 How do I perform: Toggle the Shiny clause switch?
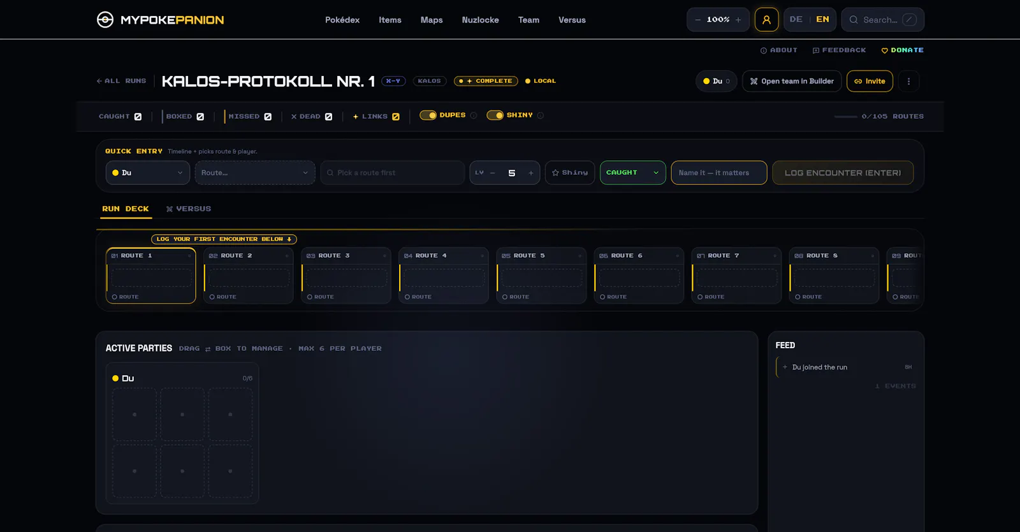tap(495, 115)
